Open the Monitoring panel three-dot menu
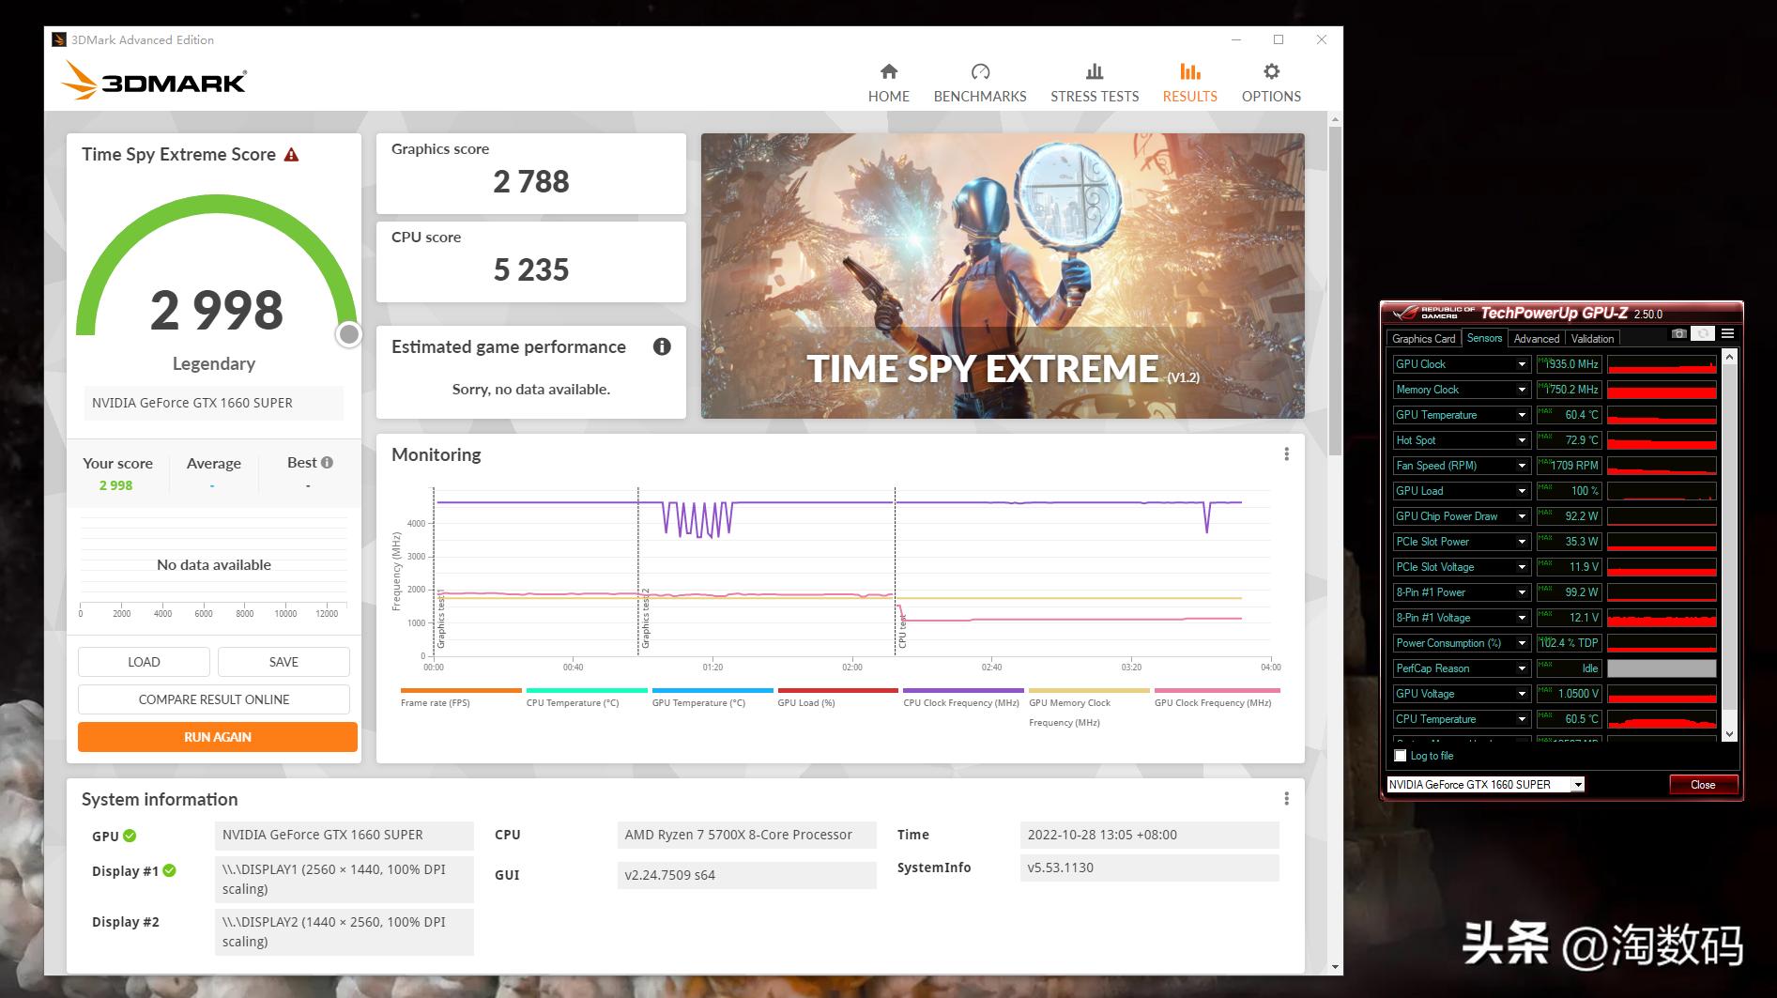This screenshot has width=1777, height=998. click(1286, 453)
